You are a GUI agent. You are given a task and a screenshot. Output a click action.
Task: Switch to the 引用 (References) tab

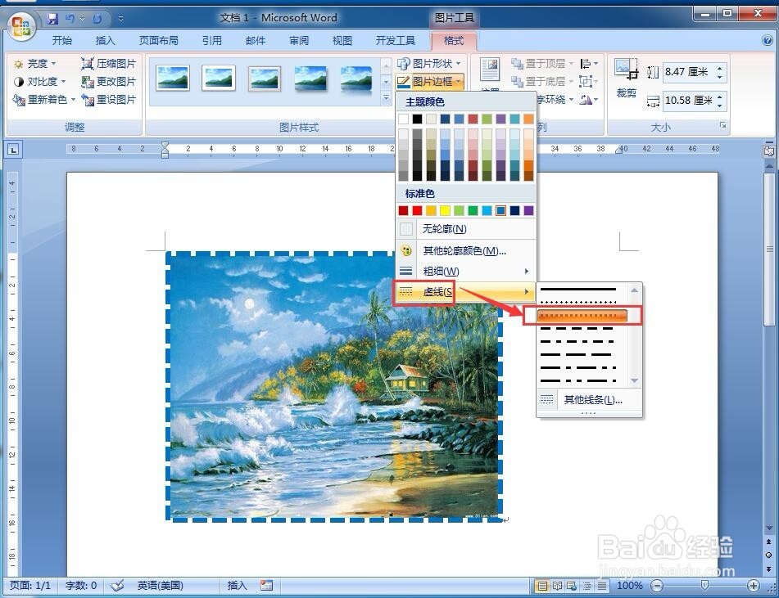[212, 41]
